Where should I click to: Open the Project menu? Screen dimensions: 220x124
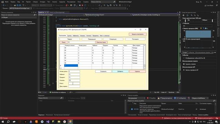pyautogui.click(x=28, y=2)
